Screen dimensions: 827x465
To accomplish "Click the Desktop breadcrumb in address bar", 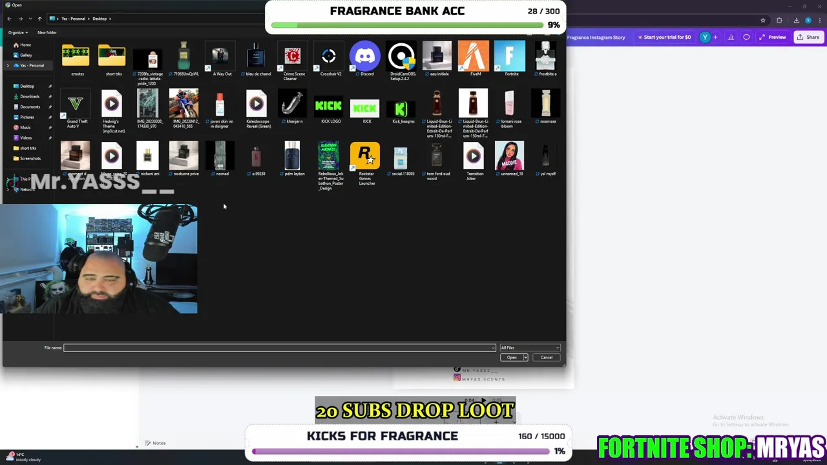I will [x=99, y=19].
